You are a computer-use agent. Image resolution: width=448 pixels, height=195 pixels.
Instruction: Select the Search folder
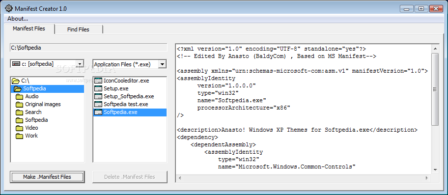point(33,112)
